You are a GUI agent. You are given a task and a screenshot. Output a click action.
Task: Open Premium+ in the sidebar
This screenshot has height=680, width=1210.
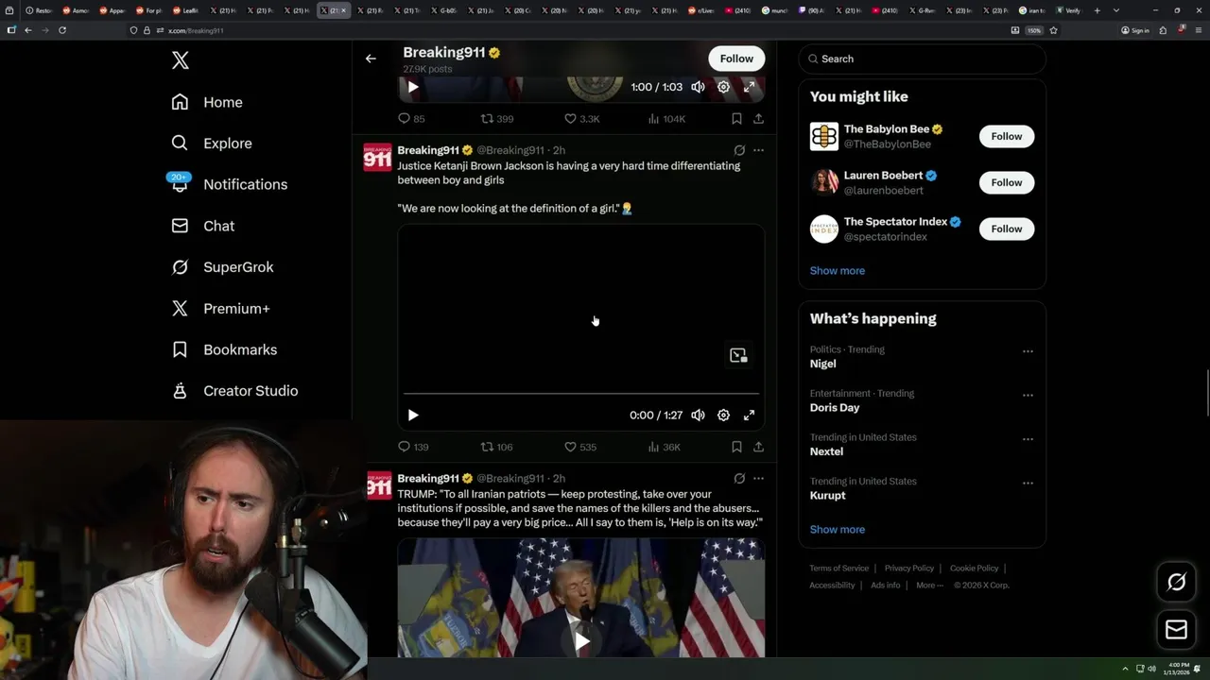[x=220, y=308]
